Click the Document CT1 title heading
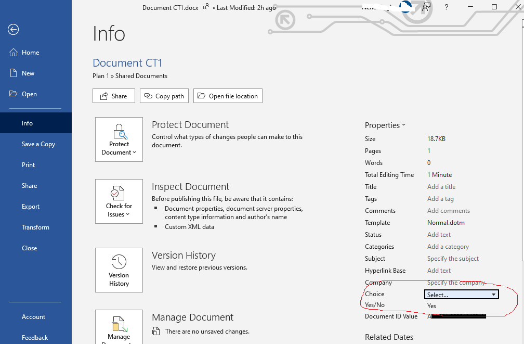 pos(127,63)
